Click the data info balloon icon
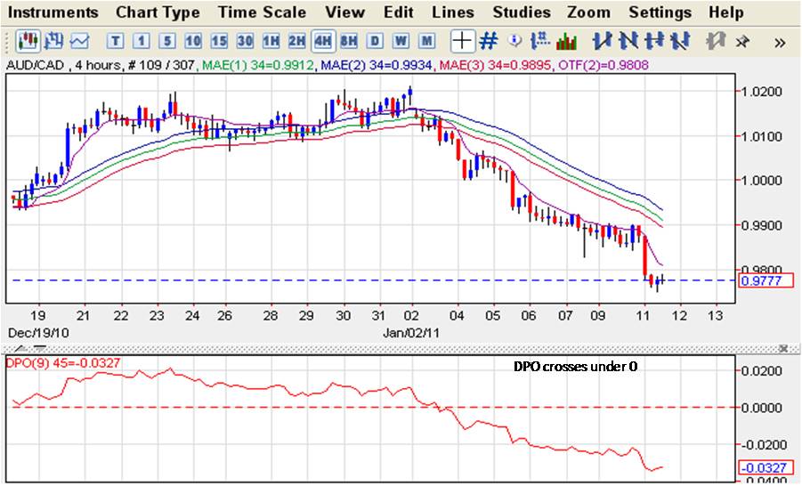This screenshot has width=802, height=486. click(515, 40)
